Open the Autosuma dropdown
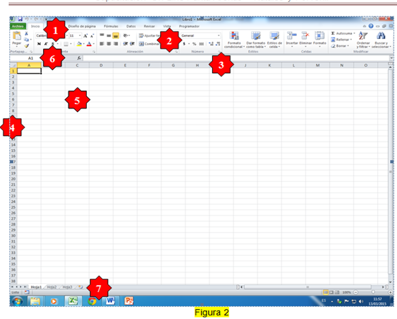Image resolution: width=397 pixels, height=319 pixels. [x=354, y=33]
